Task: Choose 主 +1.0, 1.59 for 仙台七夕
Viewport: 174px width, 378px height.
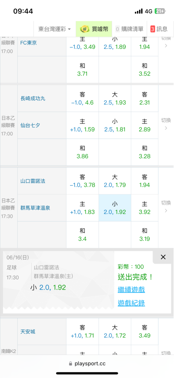Action: pos(82,125)
